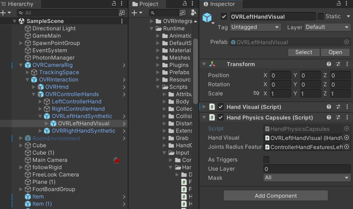Viewport: 353px width, 209px height.
Task: Open Transform component kebab menu
Action: point(347,64)
